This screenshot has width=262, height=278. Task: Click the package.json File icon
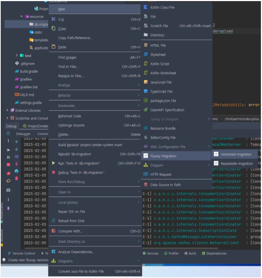click(x=146, y=100)
